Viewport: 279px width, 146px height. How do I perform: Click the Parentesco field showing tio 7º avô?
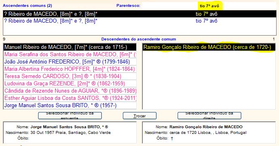coord(209,6)
